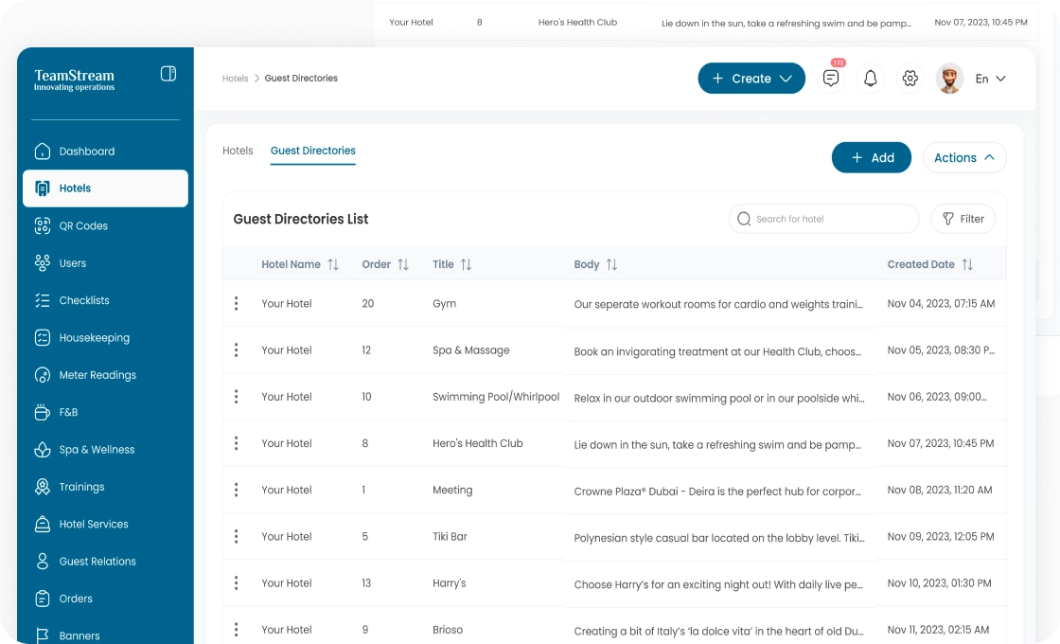Open the chat messages icon

coord(831,79)
